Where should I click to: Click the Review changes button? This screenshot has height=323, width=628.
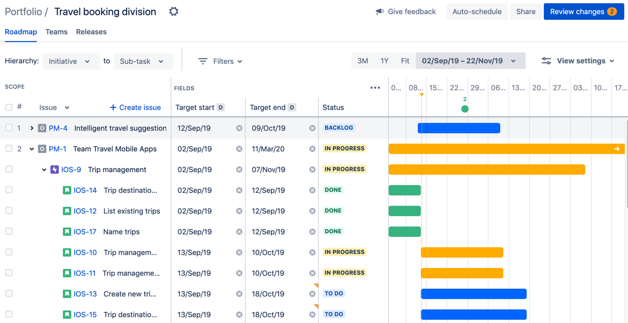584,11
